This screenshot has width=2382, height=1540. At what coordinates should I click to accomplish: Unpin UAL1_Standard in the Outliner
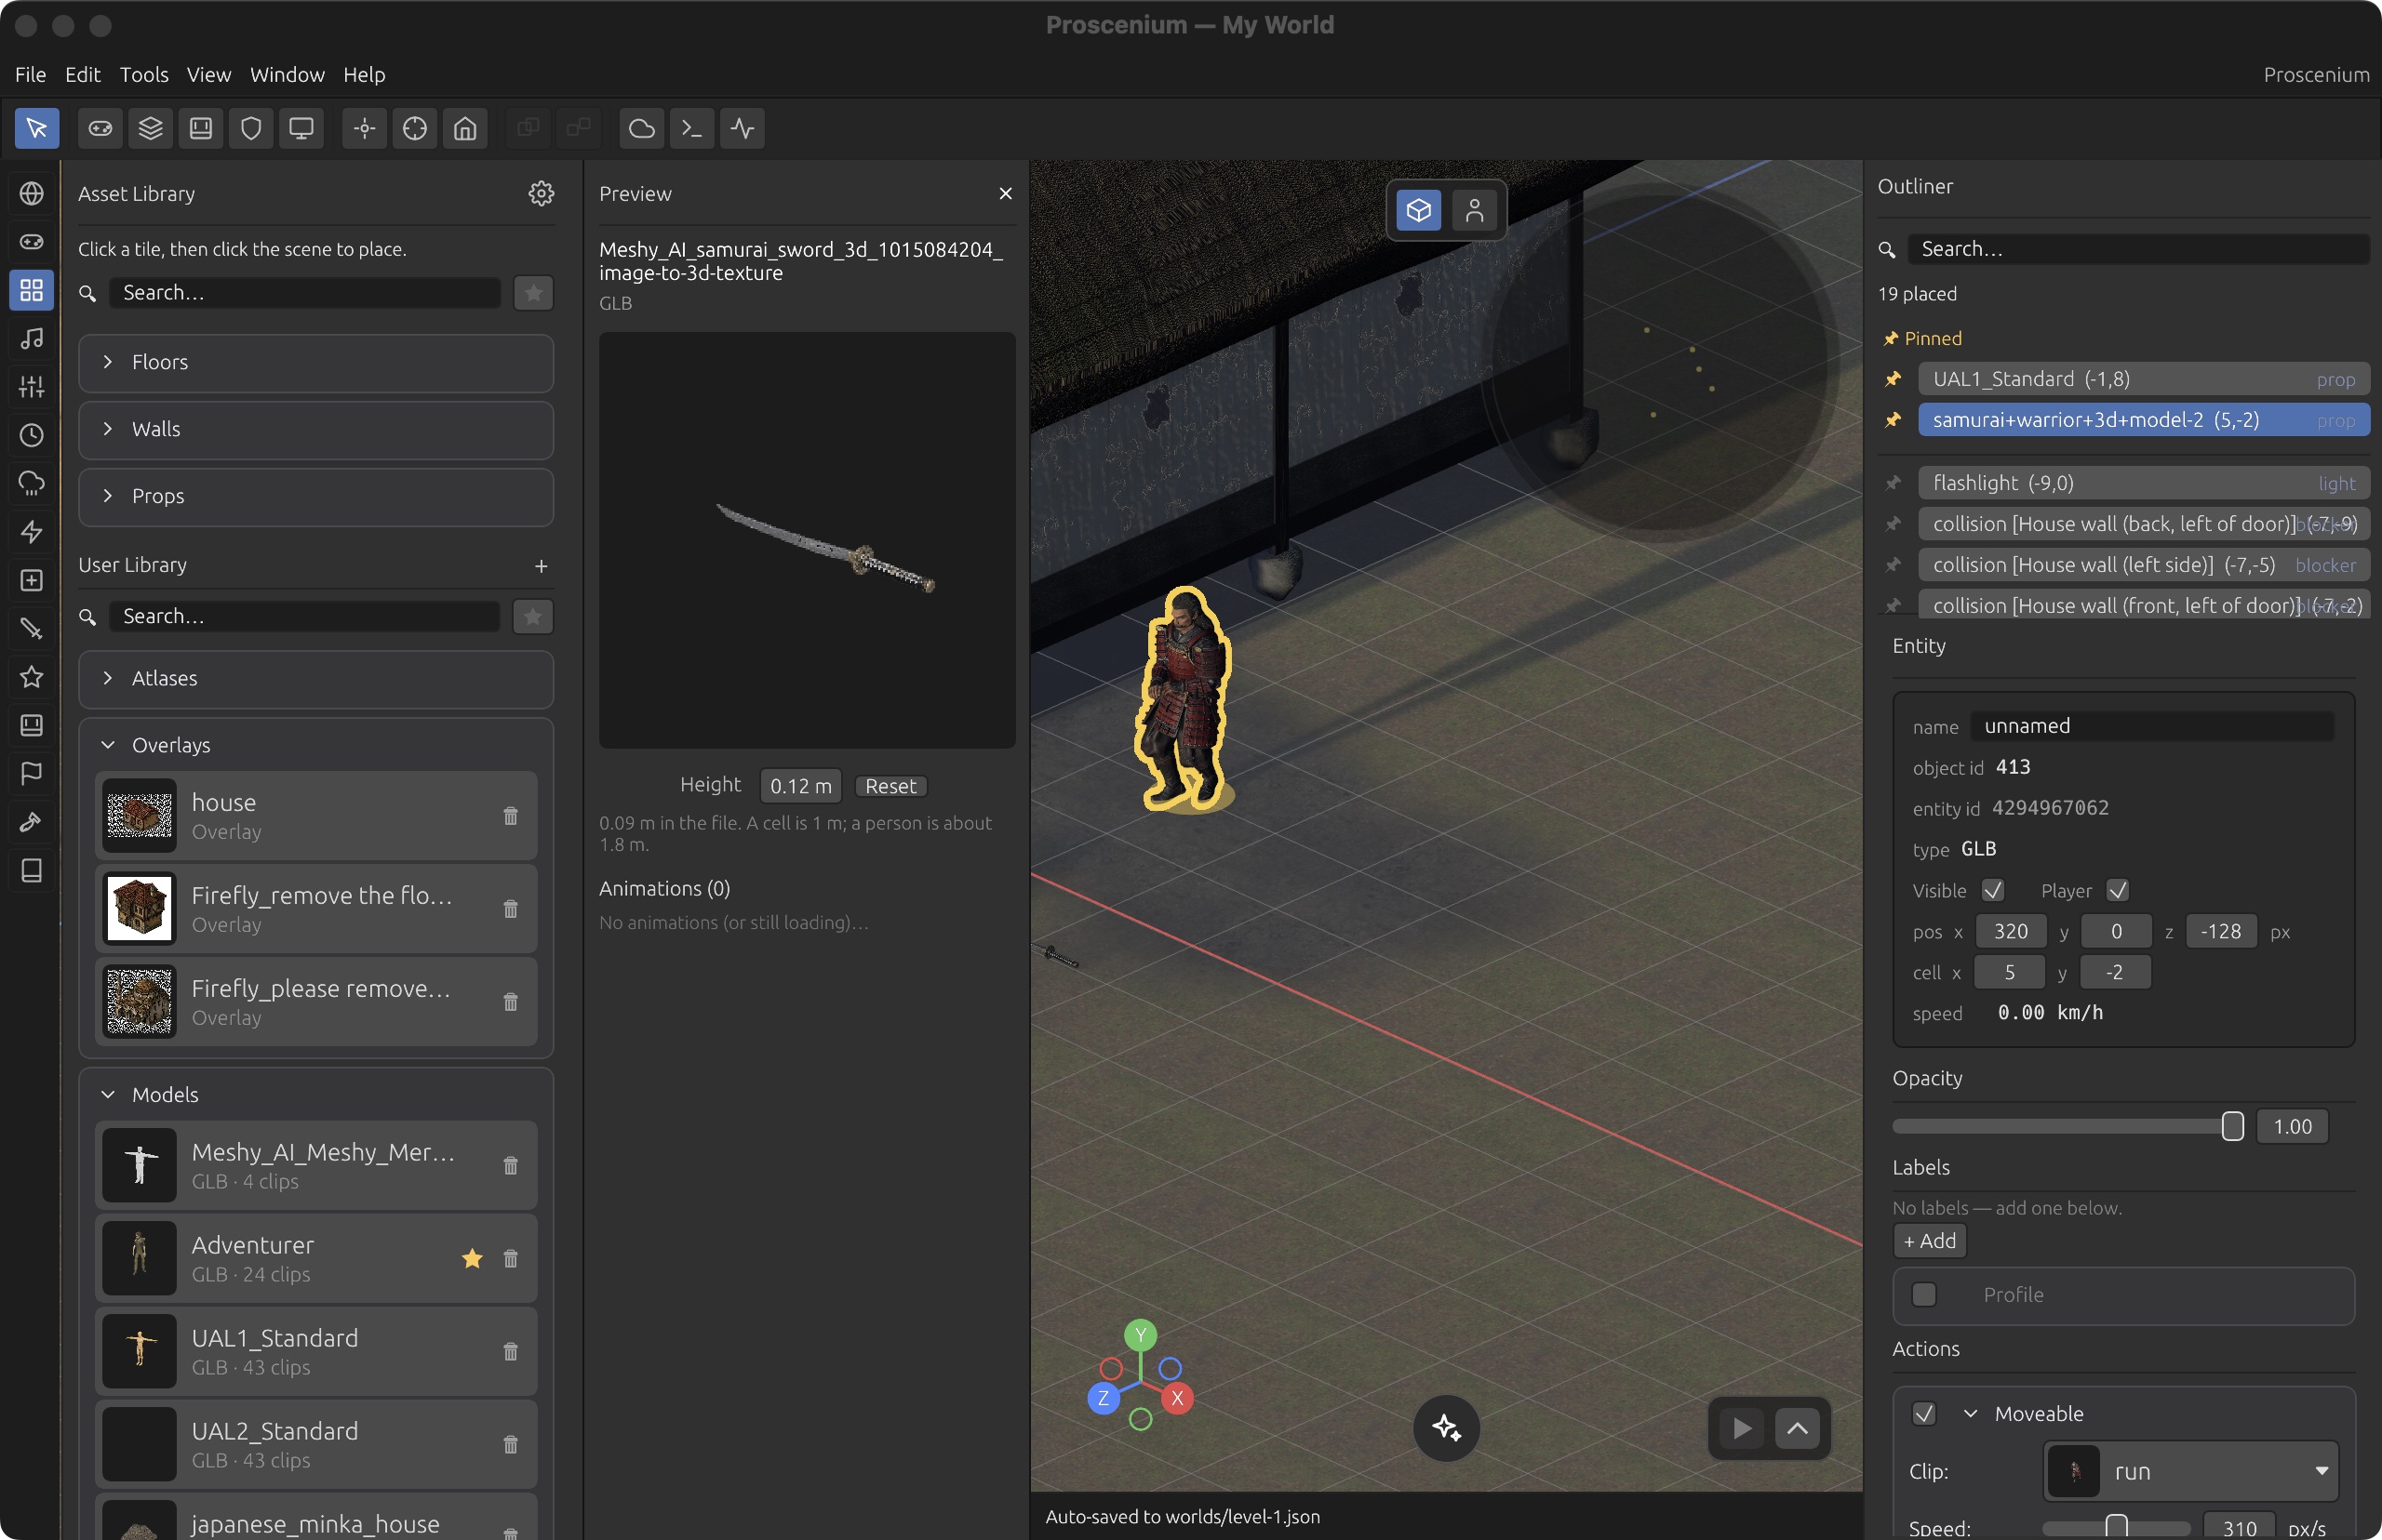[1893, 379]
